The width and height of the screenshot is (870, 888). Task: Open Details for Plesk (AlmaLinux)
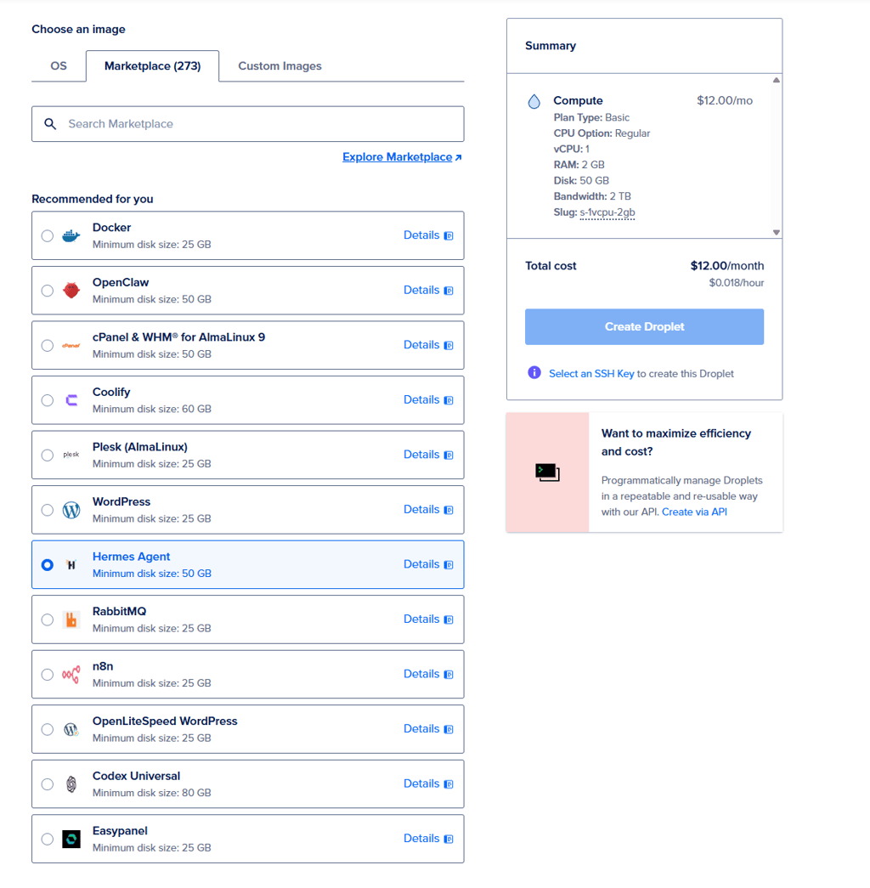coord(427,454)
